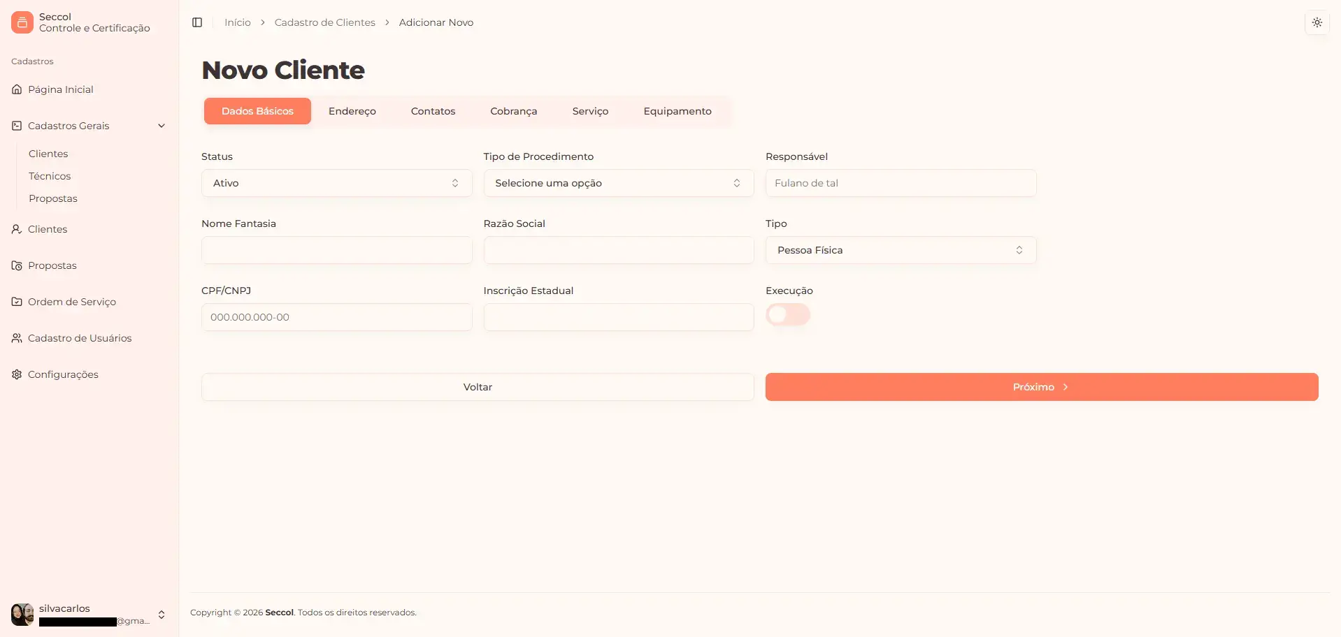Click the Ordem de Serviço icon
The image size is (1341, 637).
[x=16, y=301]
